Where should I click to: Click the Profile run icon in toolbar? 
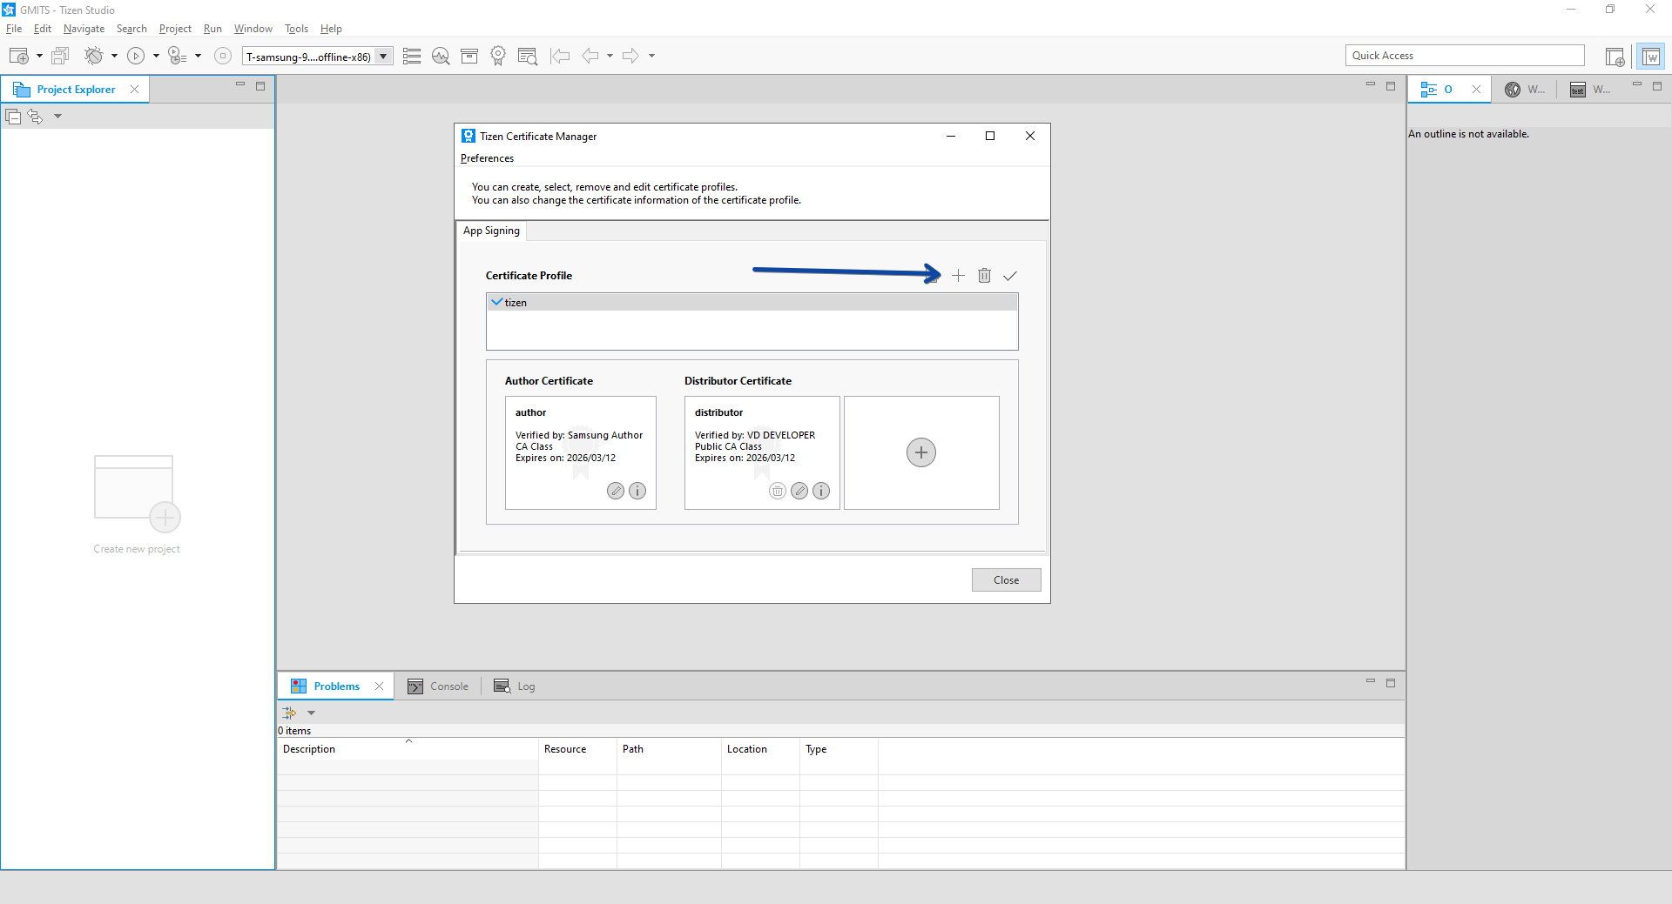[177, 57]
